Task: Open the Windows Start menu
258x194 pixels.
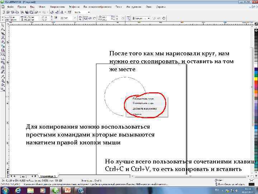Action: [x=5, y=190]
